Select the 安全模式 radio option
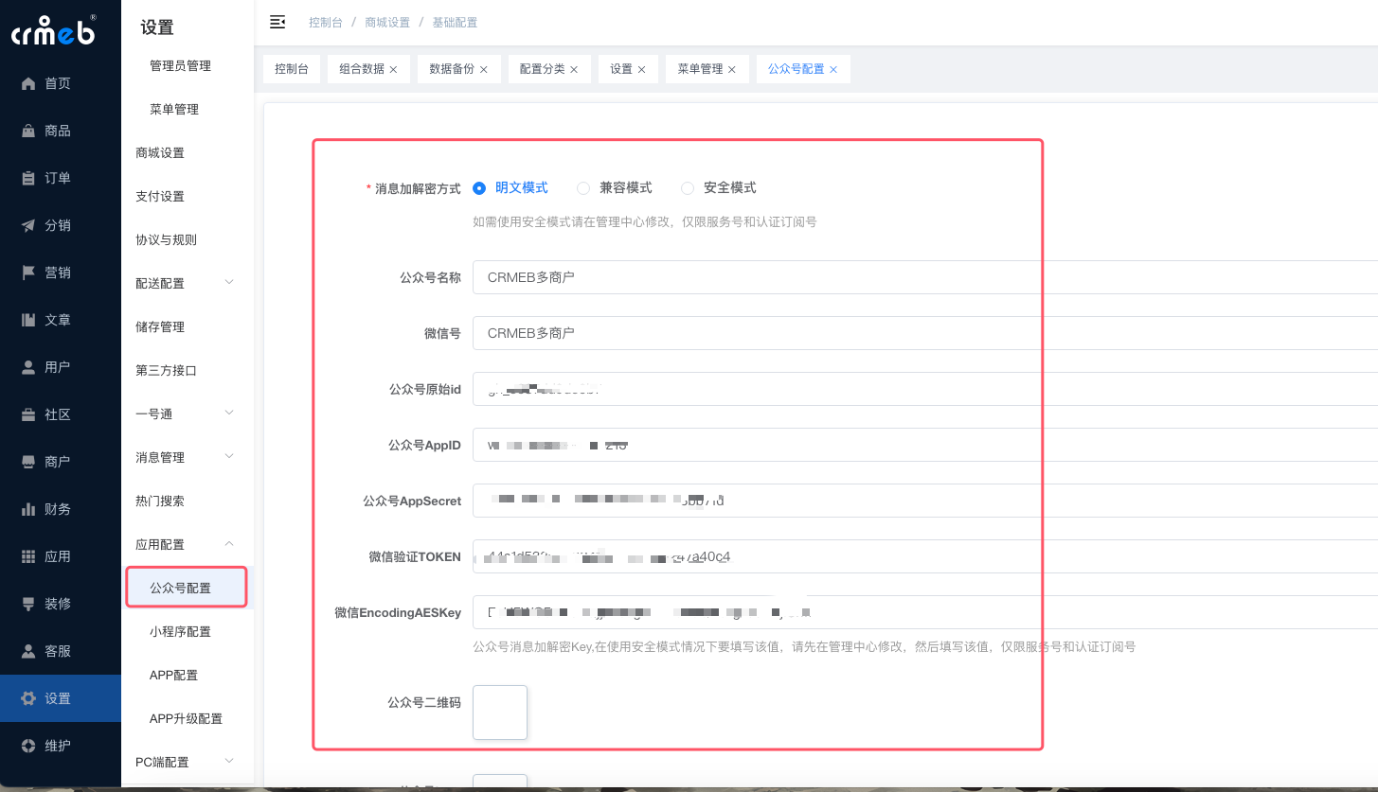 coord(688,188)
